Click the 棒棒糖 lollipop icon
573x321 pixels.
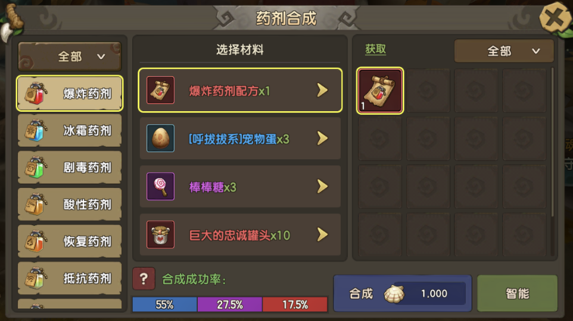click(160, 187)
